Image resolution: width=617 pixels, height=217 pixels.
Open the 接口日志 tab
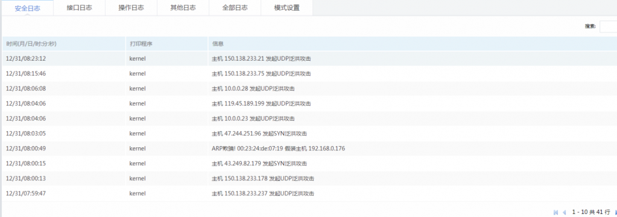79,8
